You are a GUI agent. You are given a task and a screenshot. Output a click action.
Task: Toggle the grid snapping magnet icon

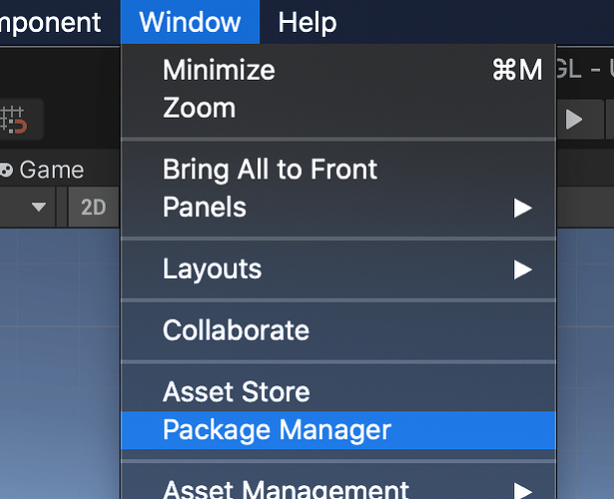tap(14, 120)
